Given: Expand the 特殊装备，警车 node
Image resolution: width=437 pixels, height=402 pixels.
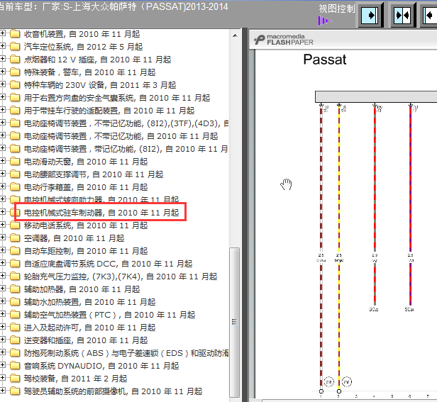Looking at the screenshot, I should pyautogui.click(x=2, y=72).
